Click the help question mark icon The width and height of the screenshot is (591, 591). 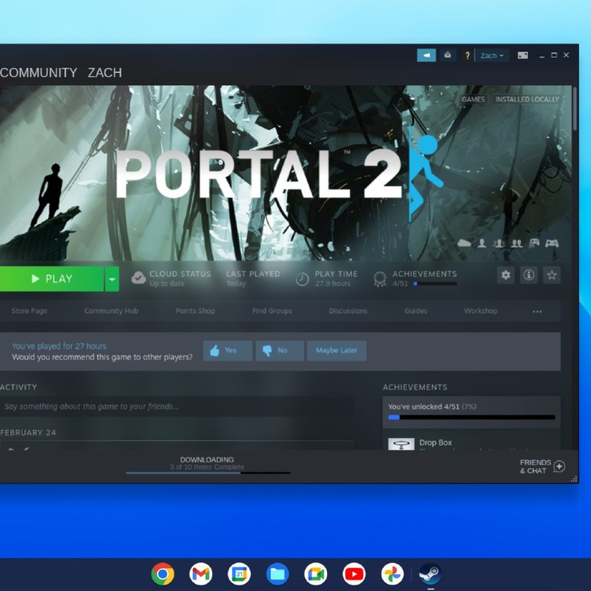467,56
